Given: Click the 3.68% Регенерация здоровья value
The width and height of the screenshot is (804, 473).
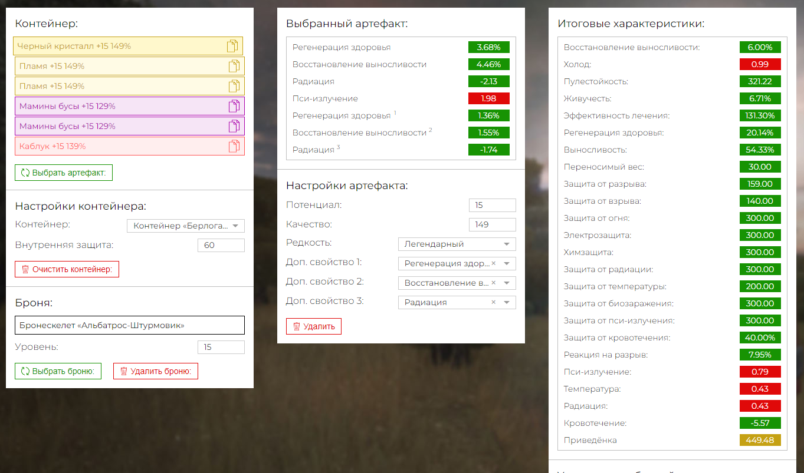Looking at the screenshot, I should coord(489,47).
